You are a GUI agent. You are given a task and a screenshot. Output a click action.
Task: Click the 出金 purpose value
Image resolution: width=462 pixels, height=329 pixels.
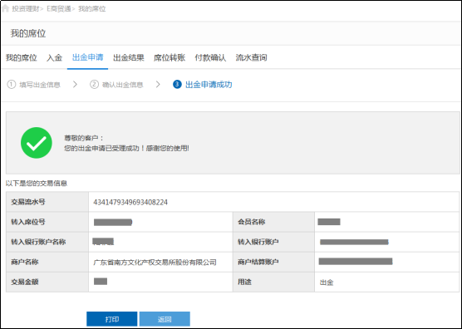[x=327, y=282]
